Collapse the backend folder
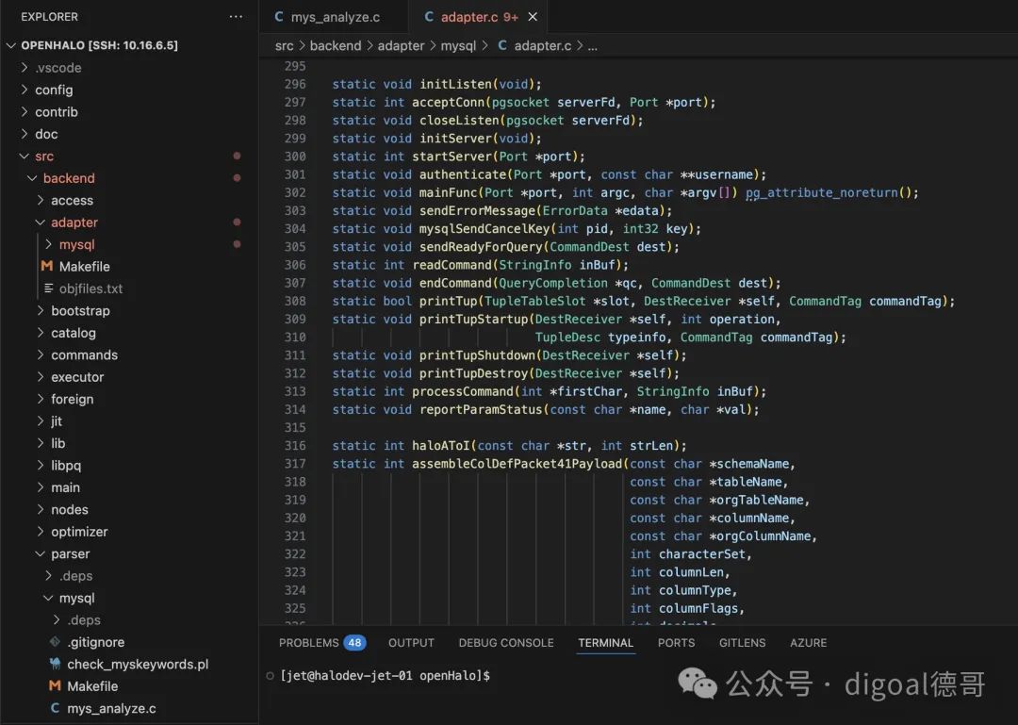The image size is (1018, 725). (x=69, y=178)
